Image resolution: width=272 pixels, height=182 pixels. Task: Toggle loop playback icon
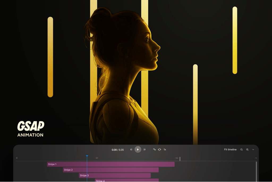[159, 149]
